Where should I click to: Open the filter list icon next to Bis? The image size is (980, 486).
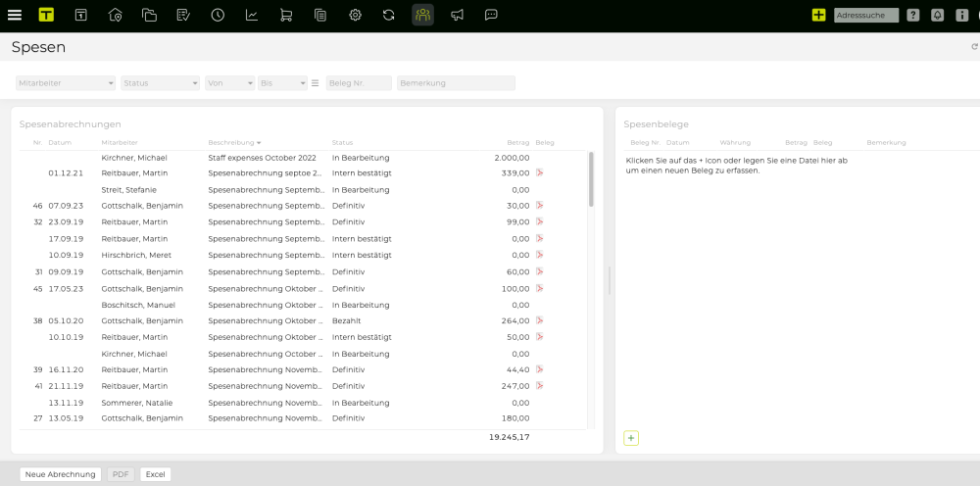pyautogui.click(x=315, y=83)
